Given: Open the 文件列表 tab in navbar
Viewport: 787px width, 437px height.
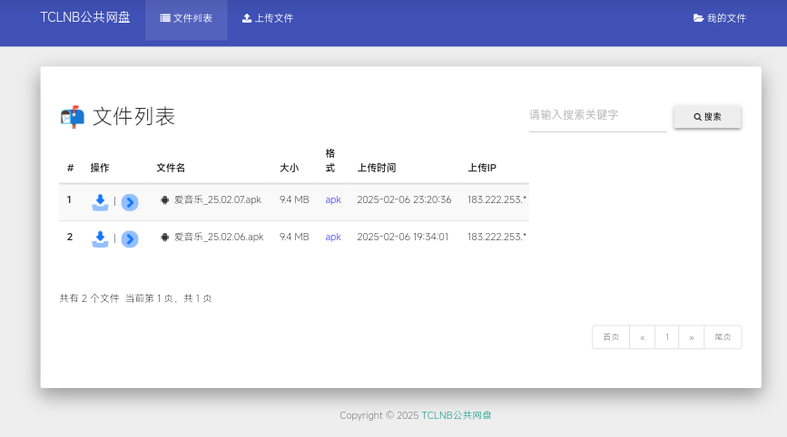Looking at the screenshot, I should (186, 20).
